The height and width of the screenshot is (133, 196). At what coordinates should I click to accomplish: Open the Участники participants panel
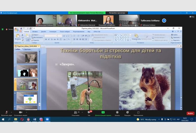[x=75, y=112]
